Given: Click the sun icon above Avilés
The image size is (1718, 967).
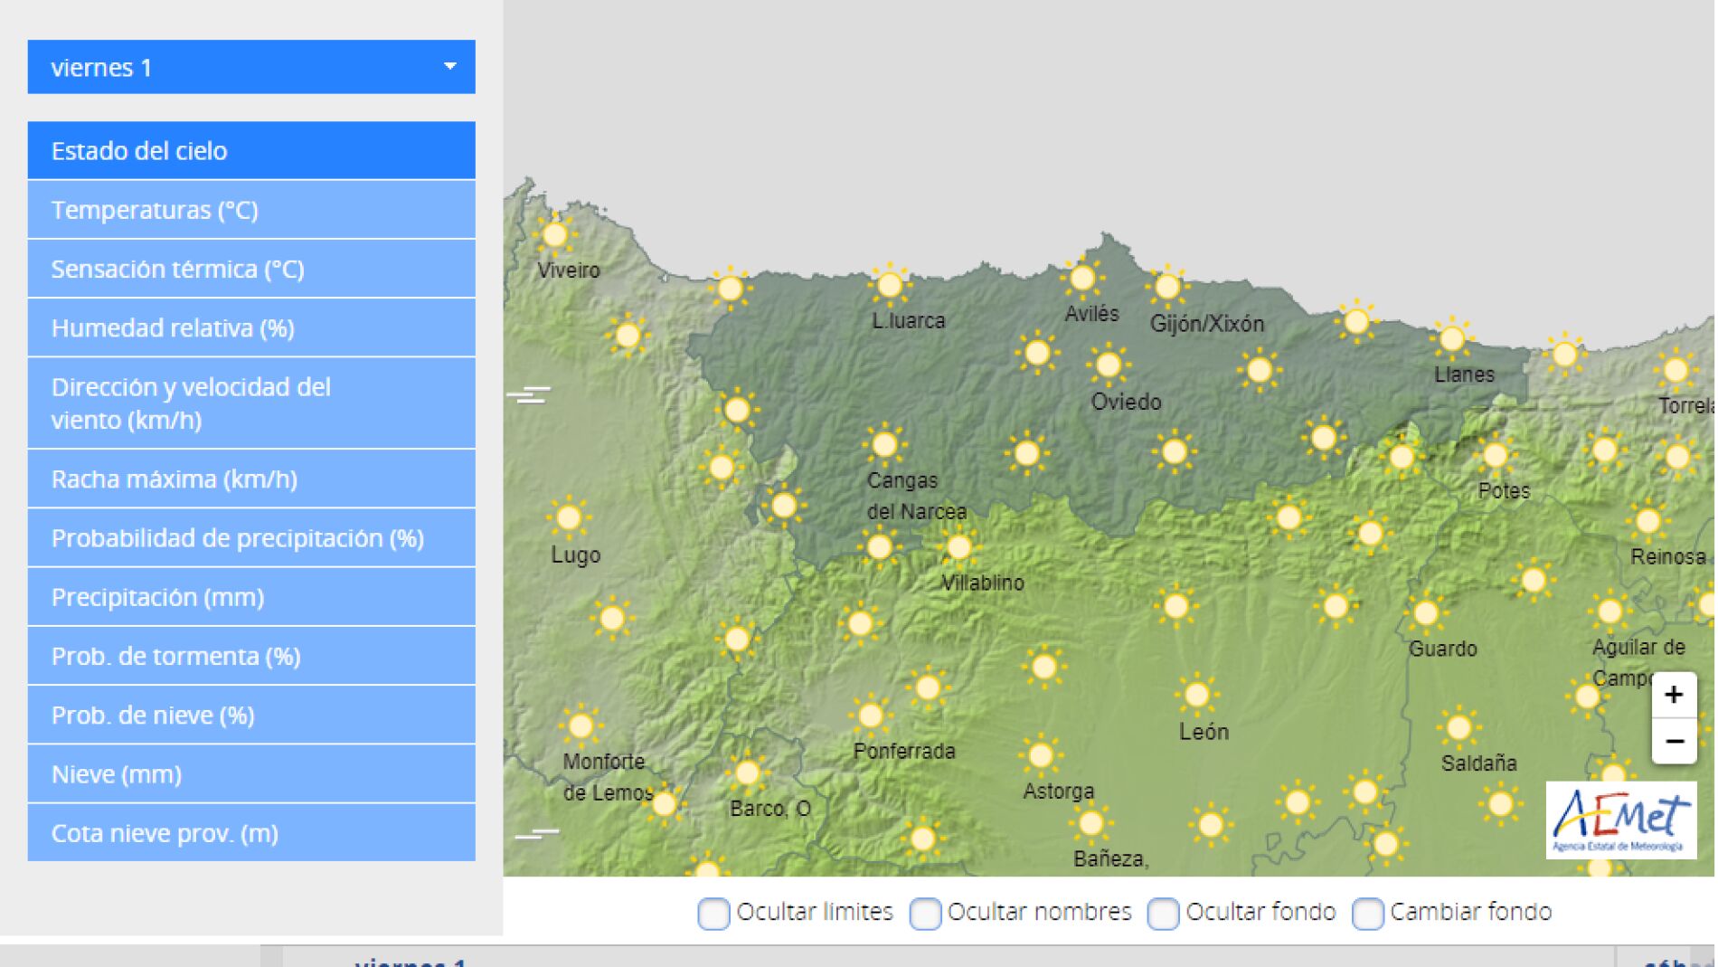Looking at the screenshot, I should tap(1081, 279).
